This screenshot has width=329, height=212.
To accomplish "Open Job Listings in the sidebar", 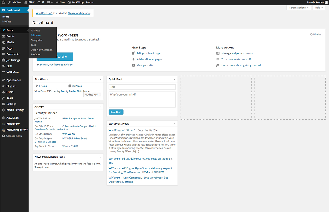I will [13, 60].
